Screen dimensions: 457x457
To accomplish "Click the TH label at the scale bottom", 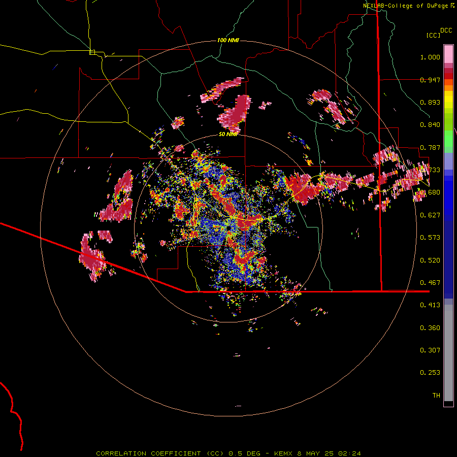I will 436,396.
